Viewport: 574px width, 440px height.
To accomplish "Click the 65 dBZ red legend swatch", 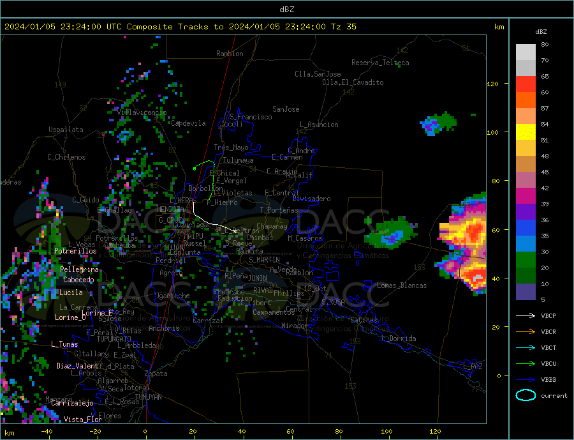I will click(x=526, y=84).
